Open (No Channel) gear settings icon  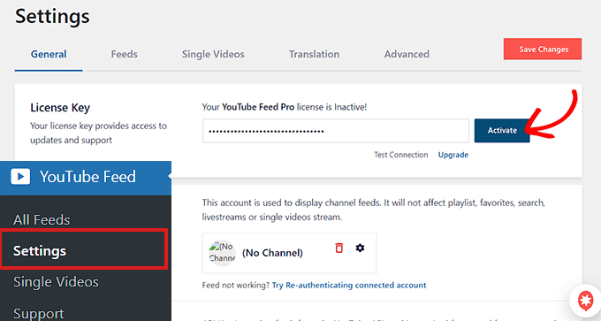[x=360, y=248]
